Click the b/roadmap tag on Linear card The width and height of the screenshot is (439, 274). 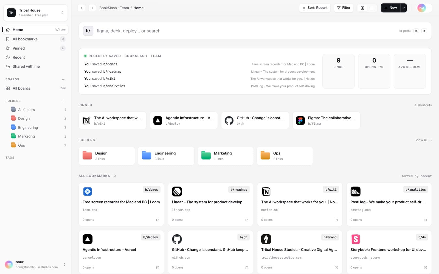(x=239, y=190)
